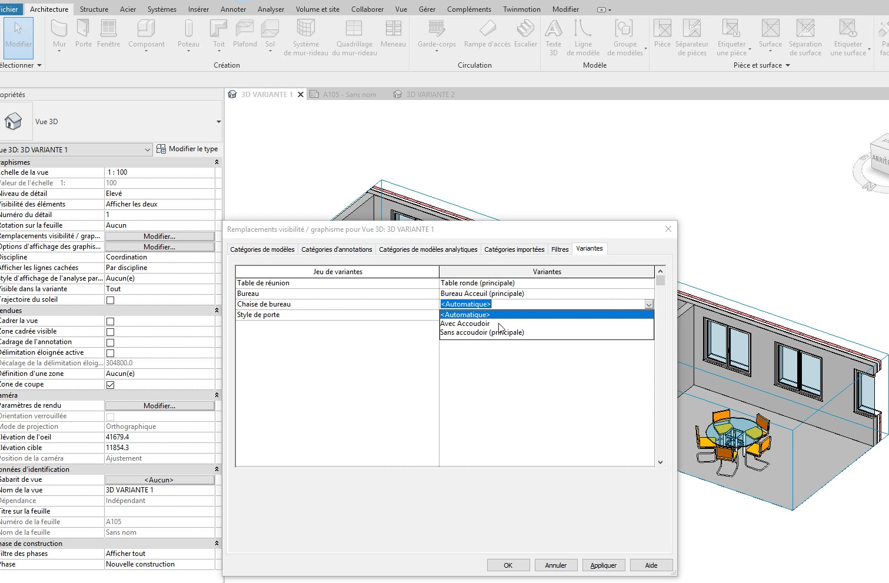
Task: Open the Vue 3D view selector dropdown
Action: pos(147,150)
